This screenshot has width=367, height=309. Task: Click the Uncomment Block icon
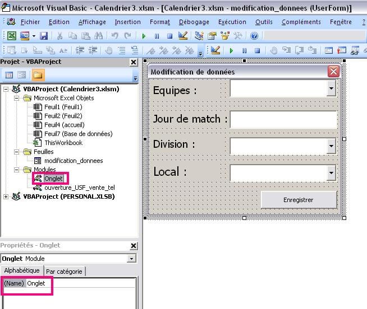135,50
